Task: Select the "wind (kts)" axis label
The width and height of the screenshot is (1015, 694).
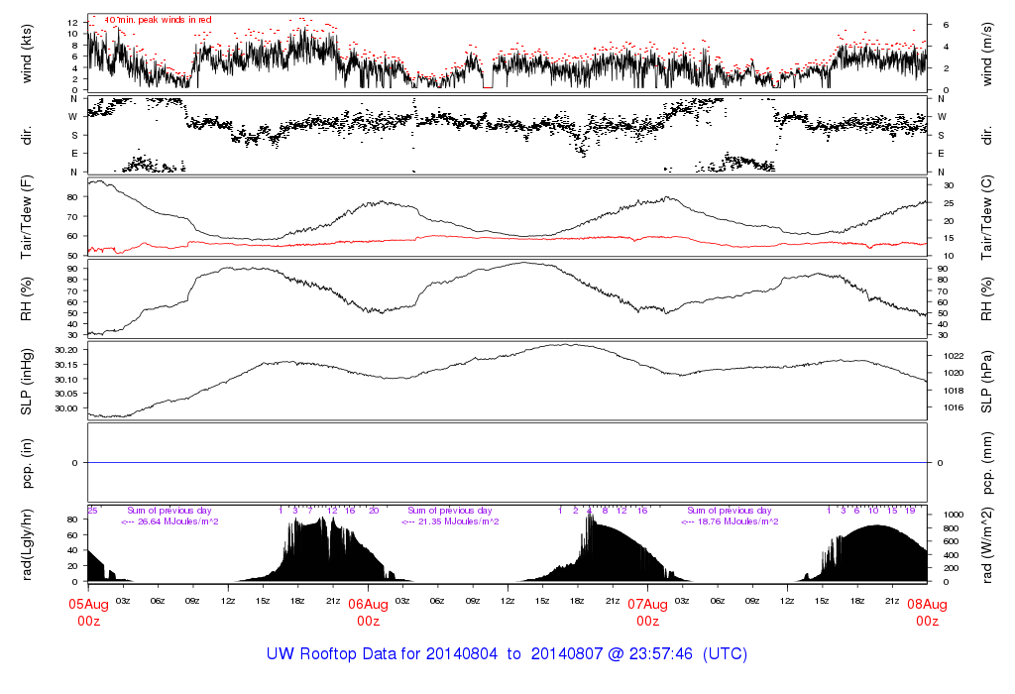Action: pos(27,54)
